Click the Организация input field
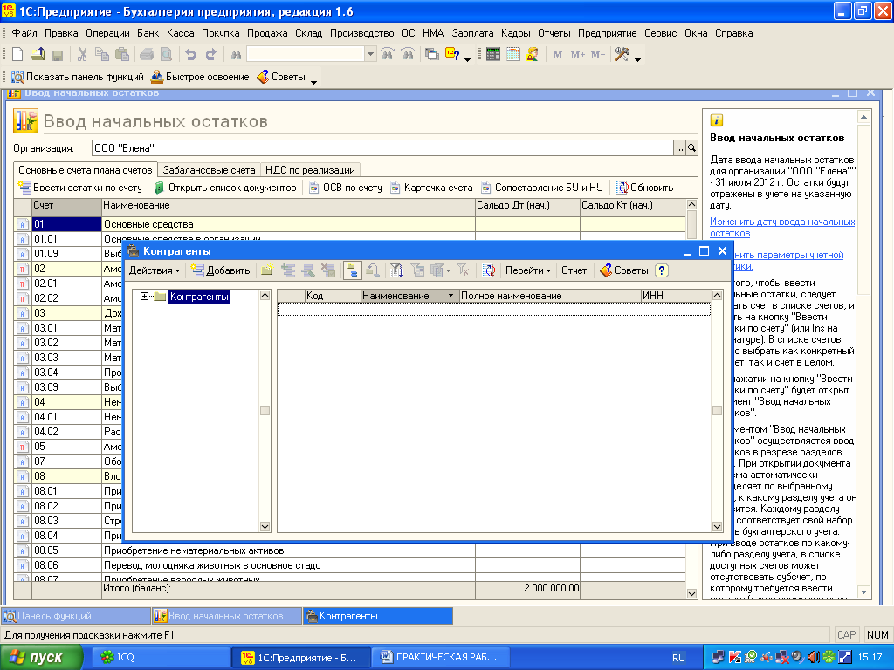 tap(382, 148)
